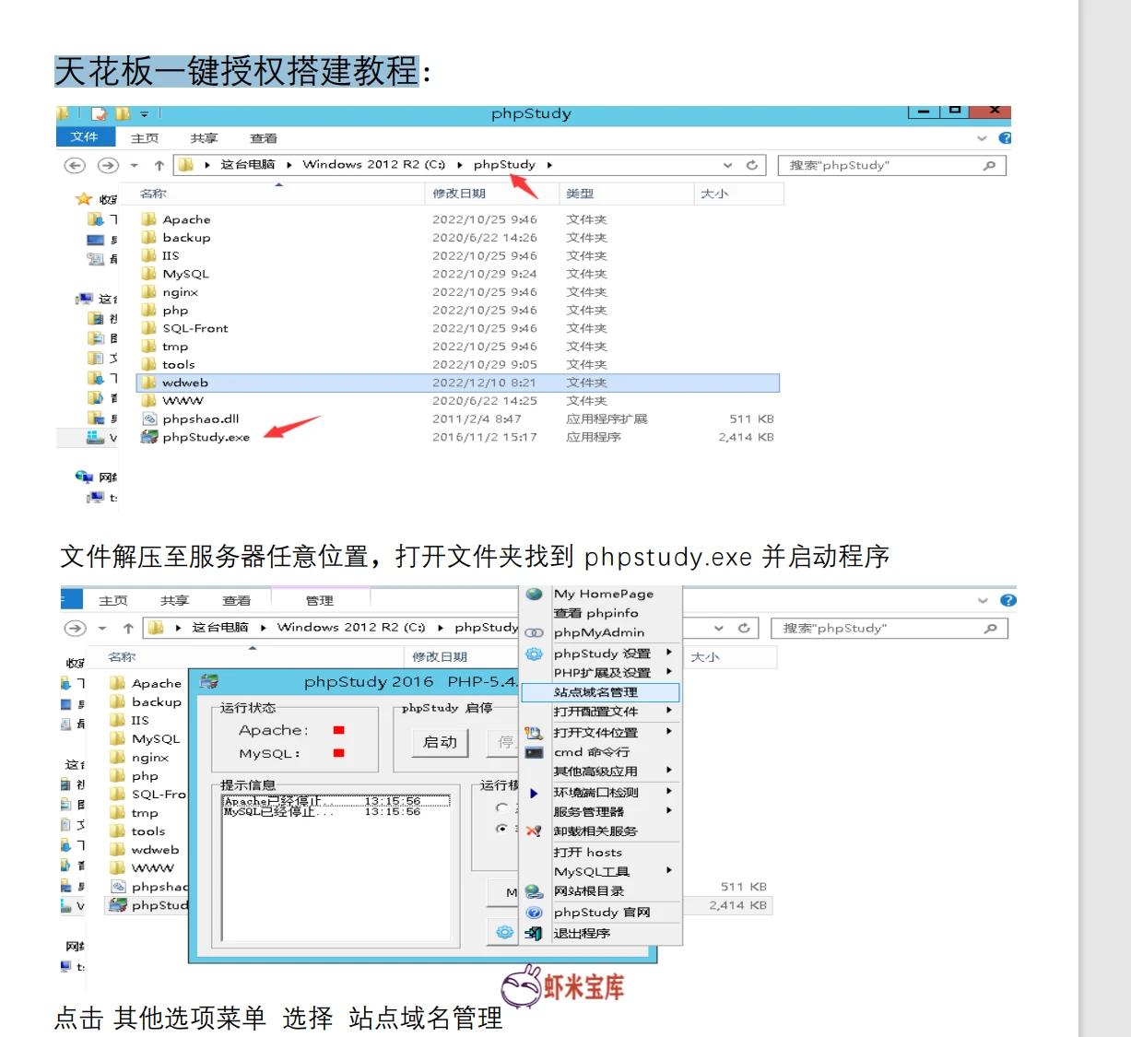Click the phpStudy breadcrumb in first address bar
The image size is (1131, 1037).
tap(504, 164)
